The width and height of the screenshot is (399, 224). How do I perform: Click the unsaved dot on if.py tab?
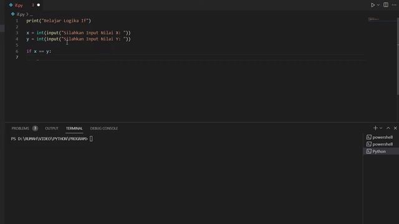pyautogui.click(x=39, y=5)
